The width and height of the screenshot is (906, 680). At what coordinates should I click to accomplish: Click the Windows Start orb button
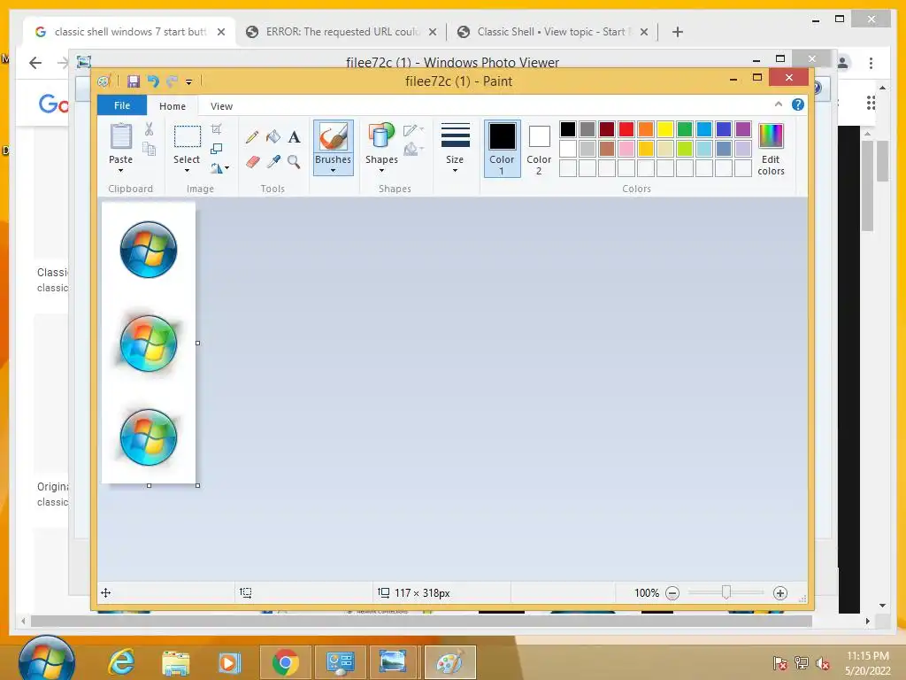click(46, 659)
